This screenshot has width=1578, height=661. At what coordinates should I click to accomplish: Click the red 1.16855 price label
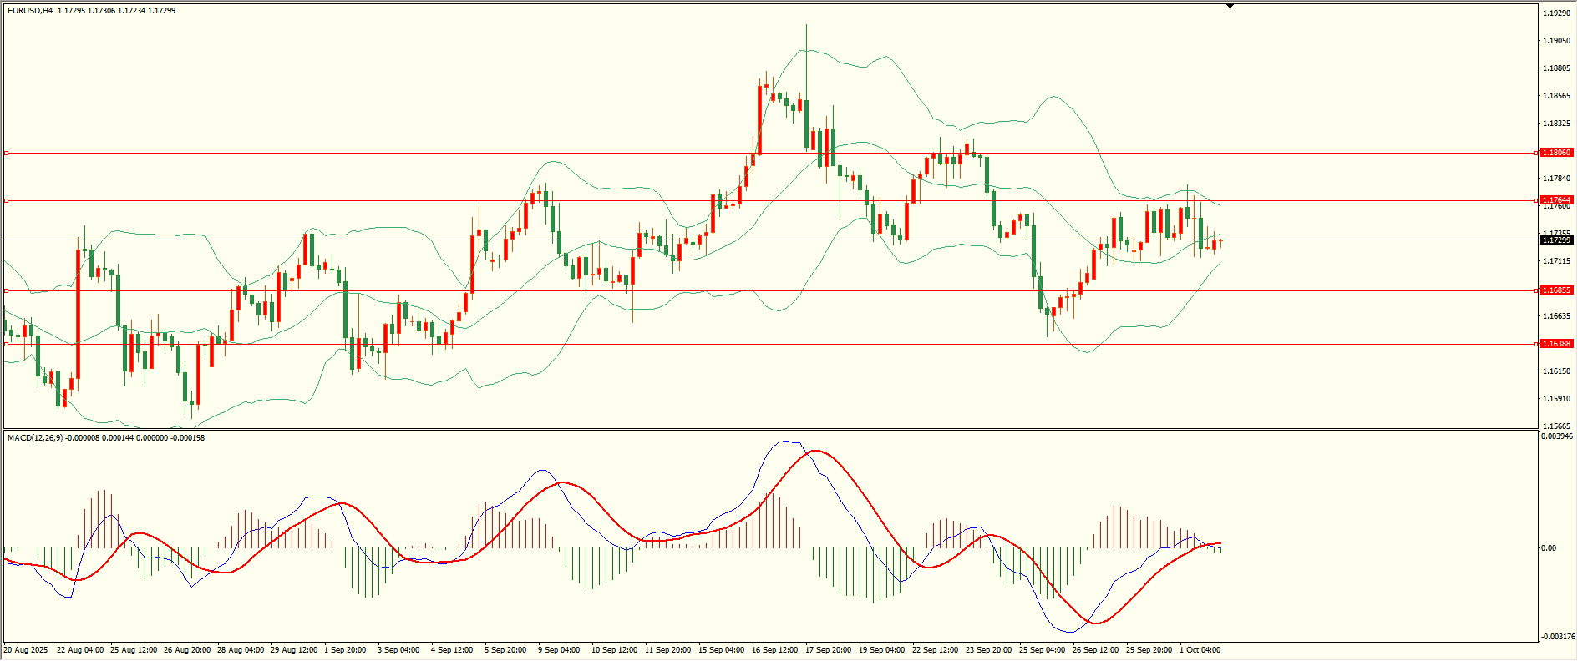click(1556, 290)
